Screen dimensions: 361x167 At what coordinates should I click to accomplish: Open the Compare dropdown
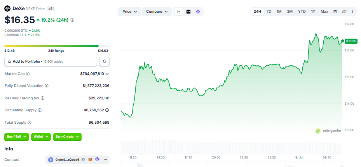(157, 12)
